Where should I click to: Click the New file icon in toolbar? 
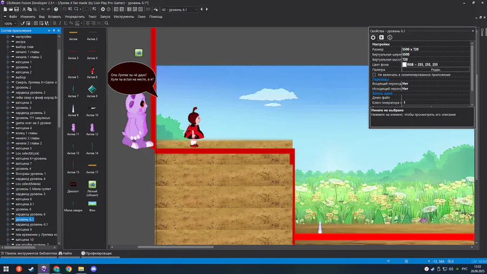coord(5,9)
